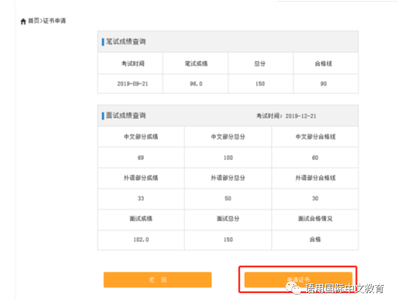Click the 总分 column header in written table
The width and height of the screenshot is (397, 306).
pyautogui.click(x=260, y=64)
